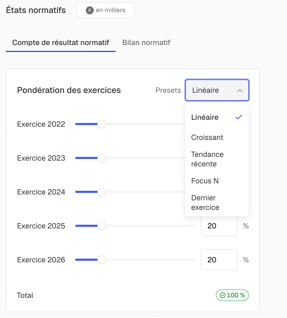This screenshot has height=318, width=287.
Task: Open the Compte de résultat normatif tab
Action: [x=61, y=42]
